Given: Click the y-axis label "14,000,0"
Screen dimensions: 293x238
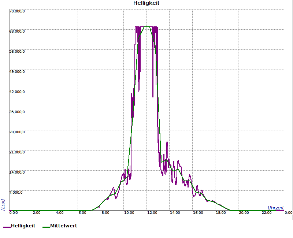Looking at the screenshot, I should (17, 172).
